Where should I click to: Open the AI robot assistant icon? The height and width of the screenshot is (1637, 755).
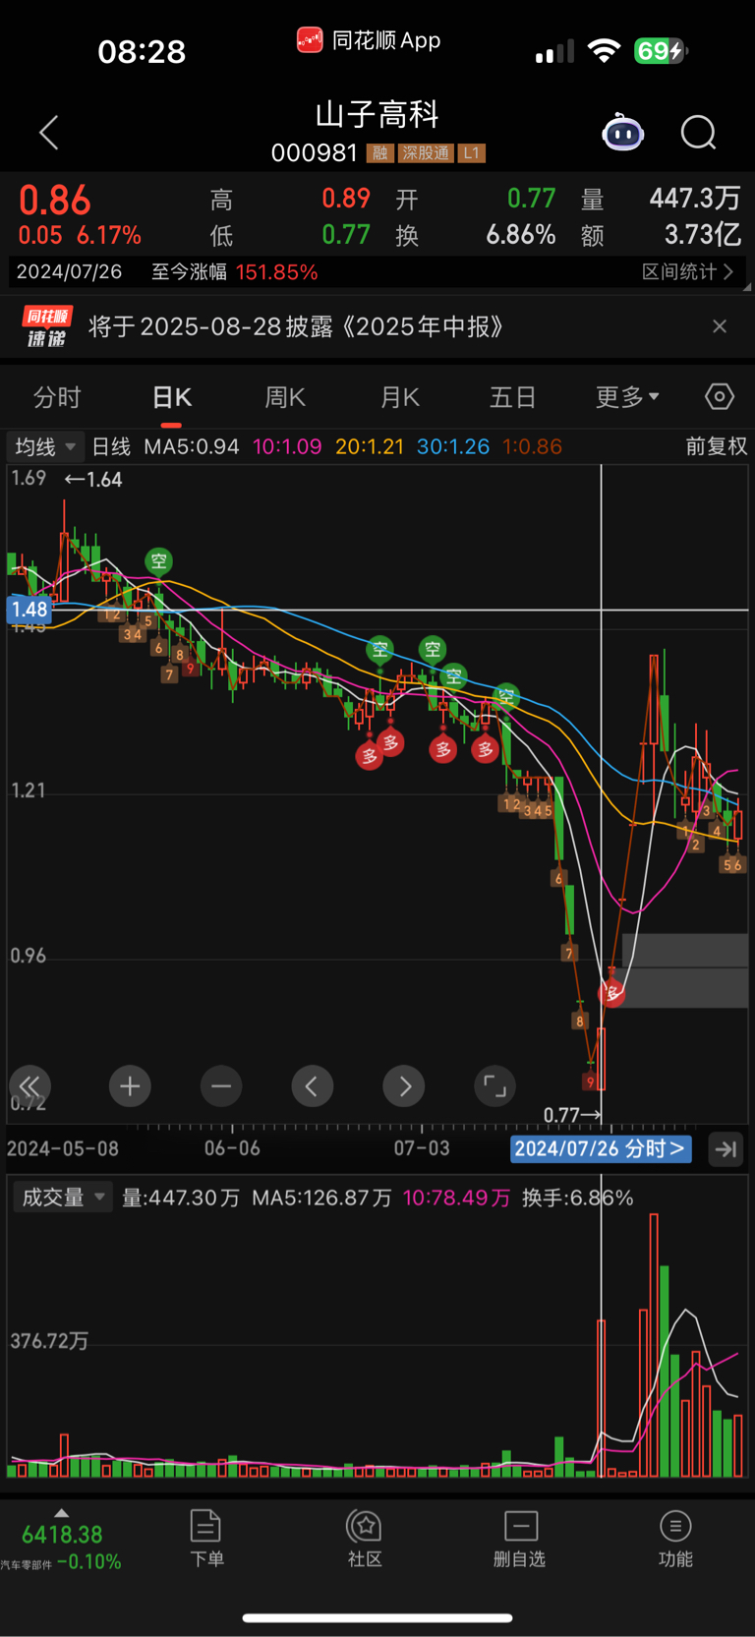[x=622, y=132]
